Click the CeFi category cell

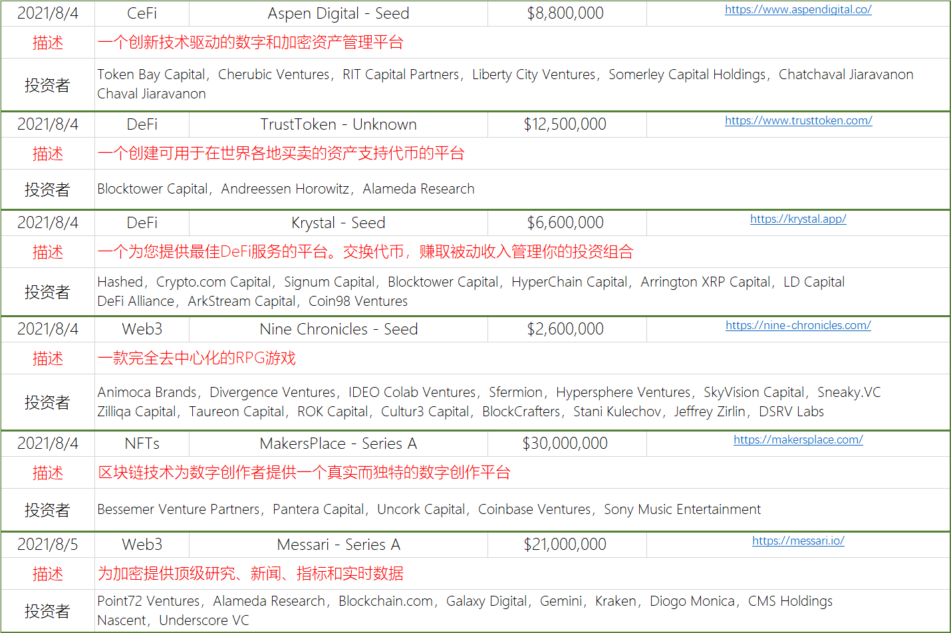(x=142, y=13)
